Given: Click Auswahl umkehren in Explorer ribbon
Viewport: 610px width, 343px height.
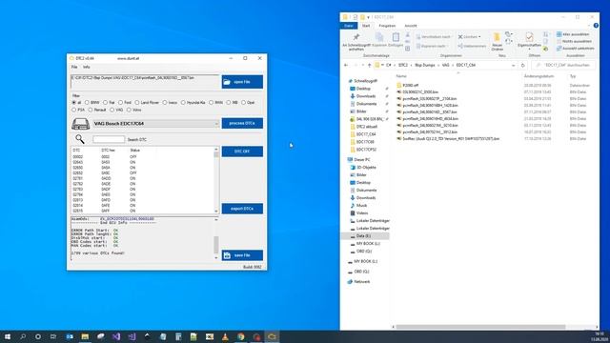Looking at the screenshot, I should 575,49.
